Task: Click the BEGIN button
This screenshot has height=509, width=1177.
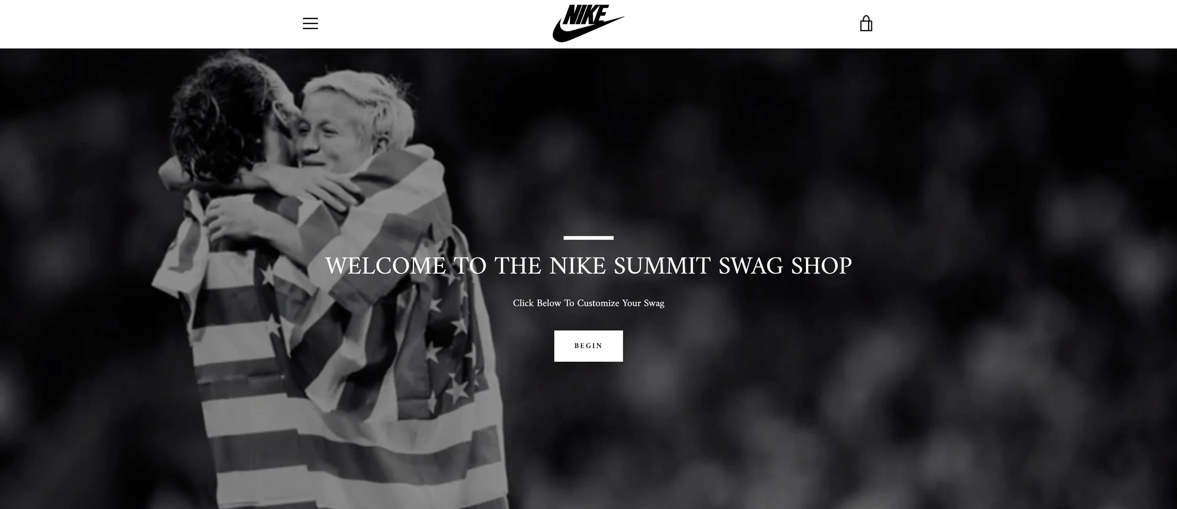Action: [x=588, y=346]
